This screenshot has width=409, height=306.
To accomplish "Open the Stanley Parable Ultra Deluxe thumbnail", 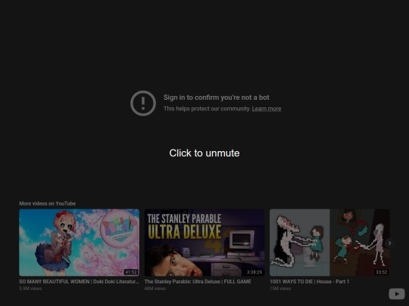I will coord(204,243).
